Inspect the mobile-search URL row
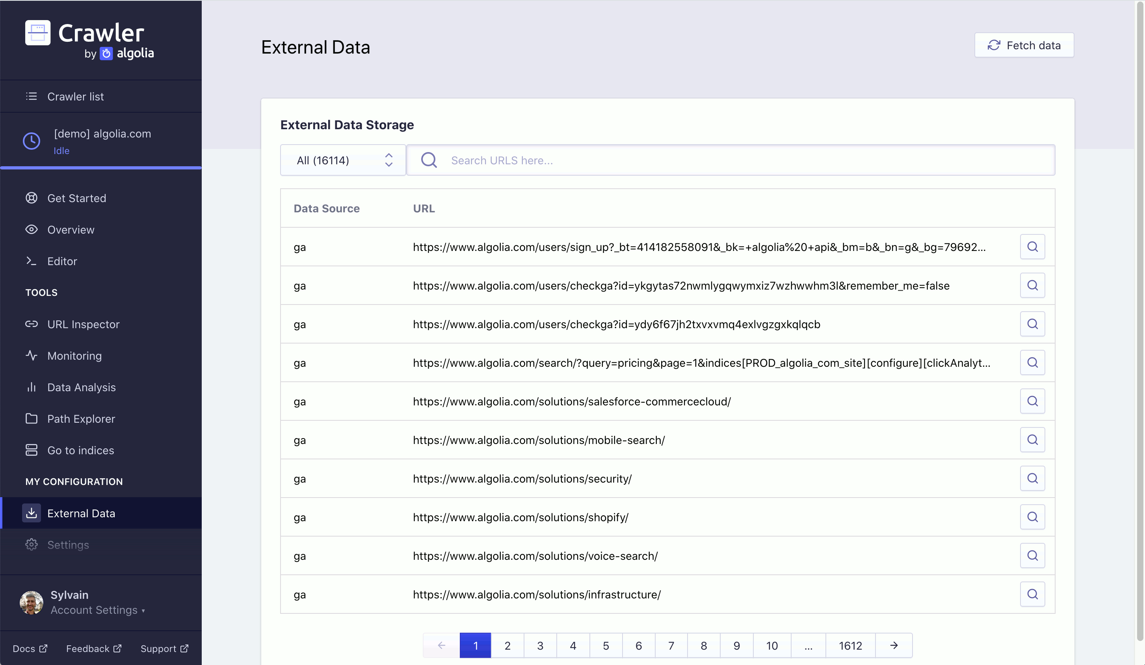The width and height of the screenshot is (1145, 665). pyautogui.click(x=1032, y=440)
